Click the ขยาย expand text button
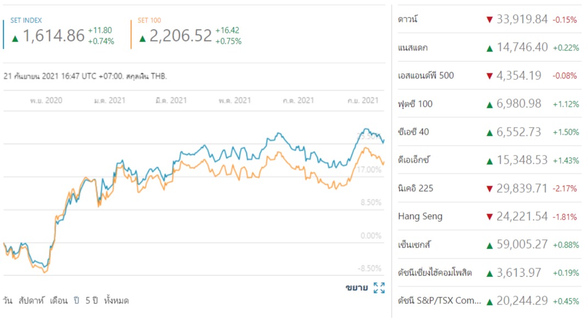The image size is (588, 333). point(357,288)
